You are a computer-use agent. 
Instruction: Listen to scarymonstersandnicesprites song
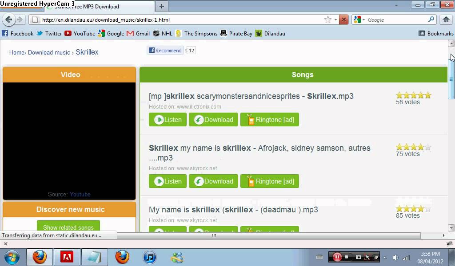pyautogui.click(x=168, y=120)
